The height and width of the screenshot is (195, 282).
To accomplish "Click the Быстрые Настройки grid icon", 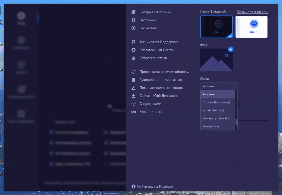I will pyautogui.click(x=133, y=12).
